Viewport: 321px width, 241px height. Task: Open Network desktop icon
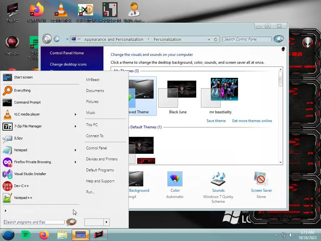12,46
